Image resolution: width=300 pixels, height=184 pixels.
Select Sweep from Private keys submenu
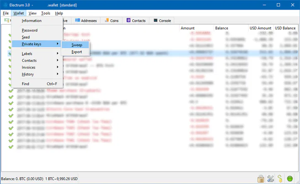click(x=77, y=45)
